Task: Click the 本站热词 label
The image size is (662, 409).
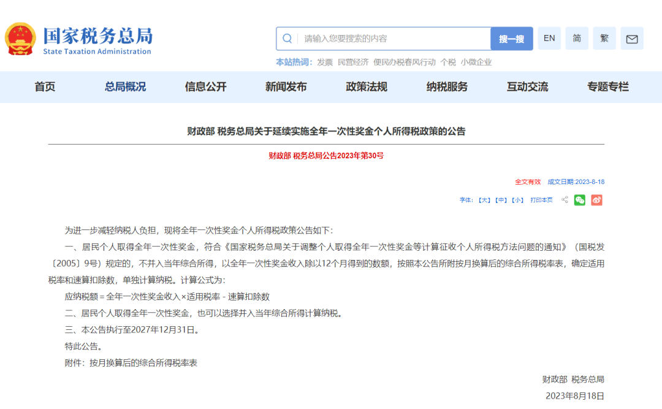Action: coord(294,62)
